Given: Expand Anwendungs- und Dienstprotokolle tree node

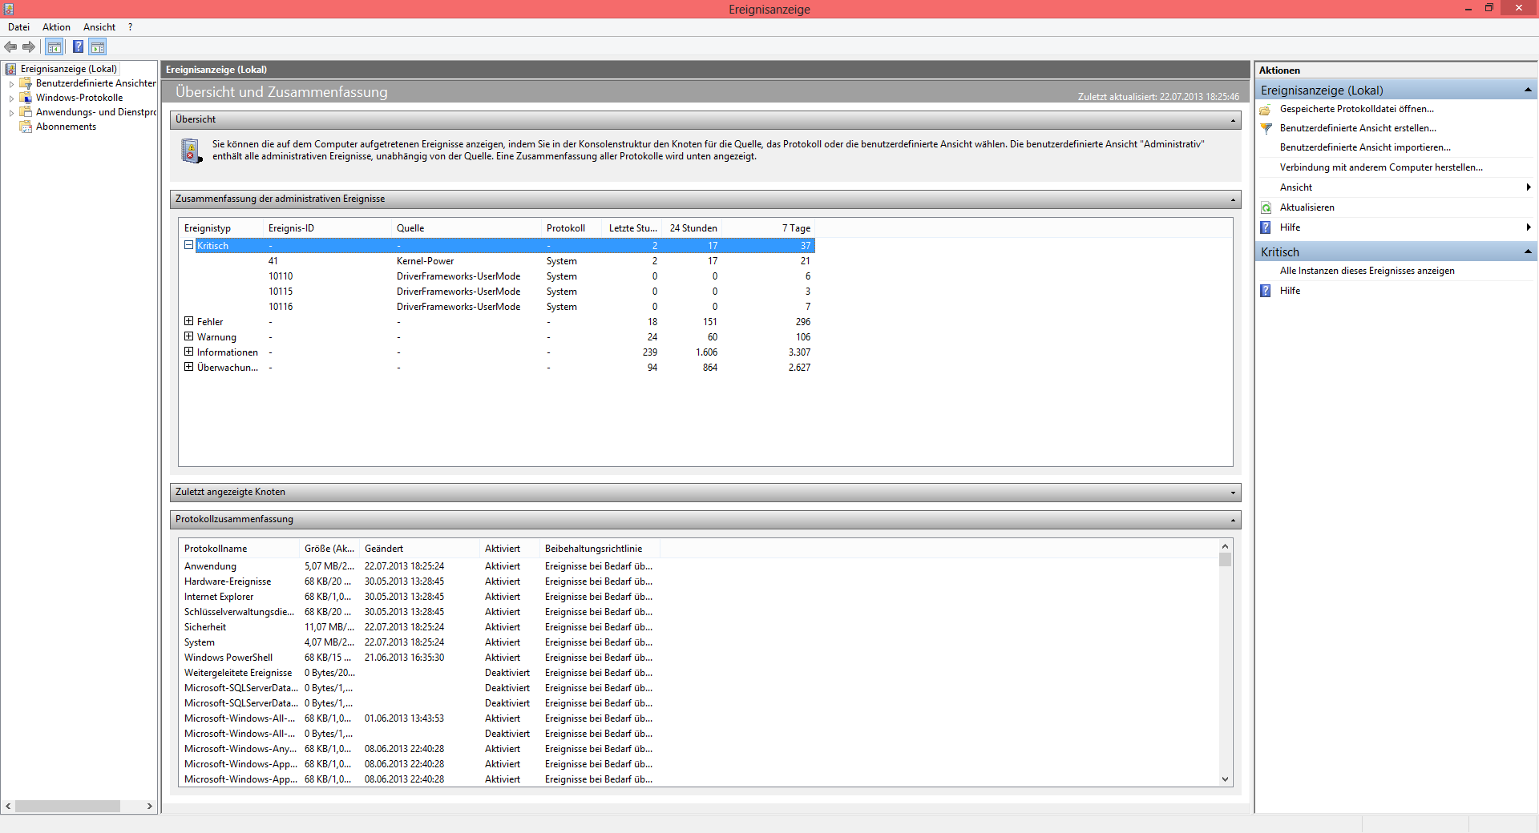Looking at the screenshot, I should pos(11,112).
